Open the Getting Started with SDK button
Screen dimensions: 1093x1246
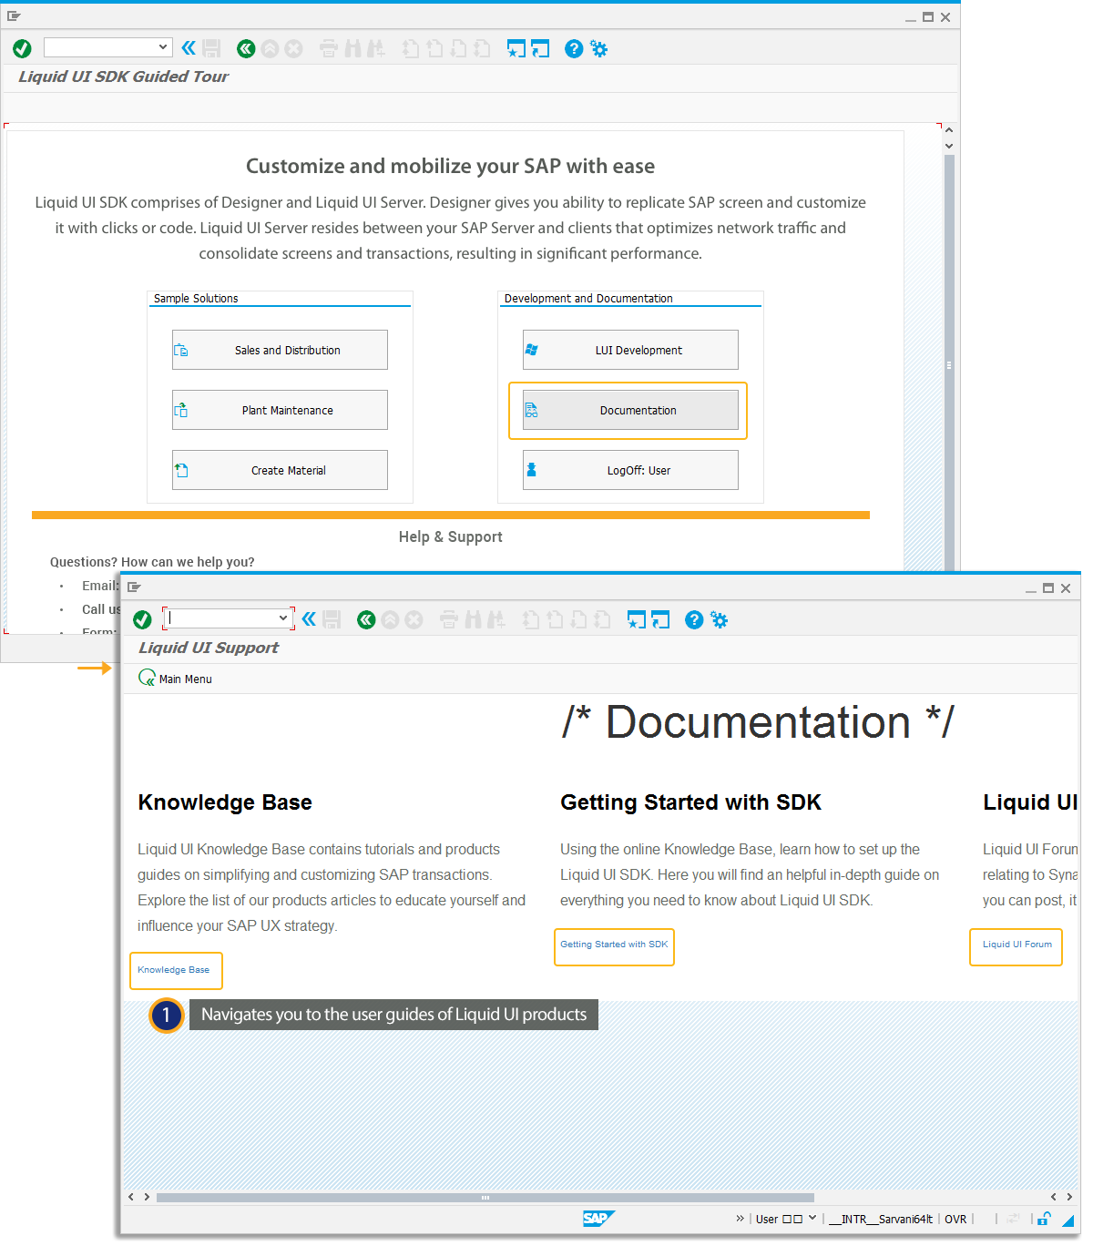614,946
